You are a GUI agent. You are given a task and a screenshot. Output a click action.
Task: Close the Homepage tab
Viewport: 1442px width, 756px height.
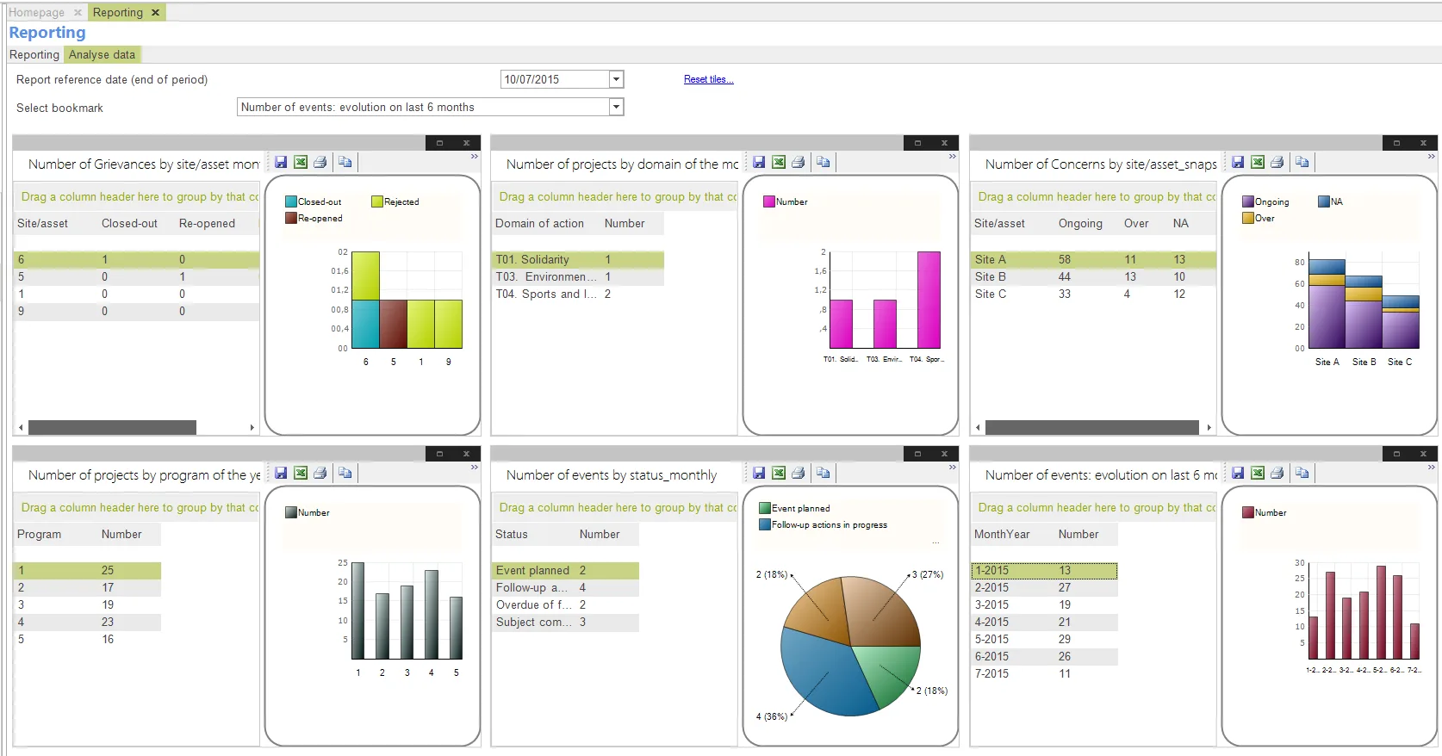78,12
